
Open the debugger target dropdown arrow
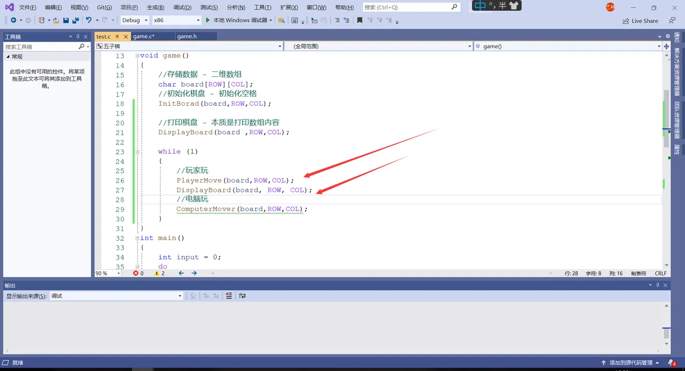pyautogui.click(x=271, y=20)
